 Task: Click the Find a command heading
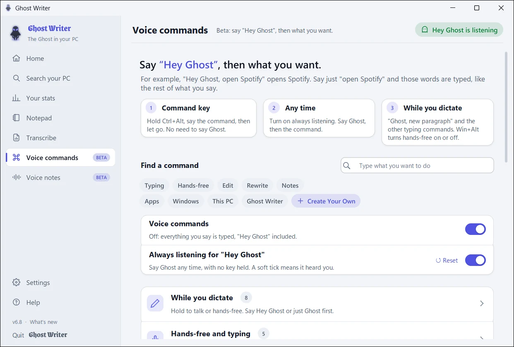tap(170, 165)
